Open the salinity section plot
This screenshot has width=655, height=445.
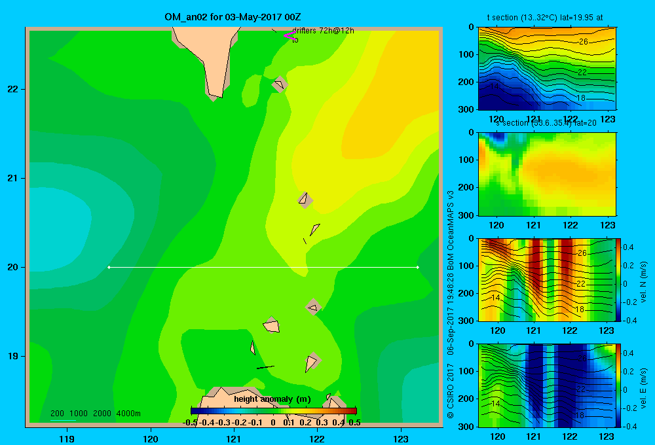tap(547, 174)
